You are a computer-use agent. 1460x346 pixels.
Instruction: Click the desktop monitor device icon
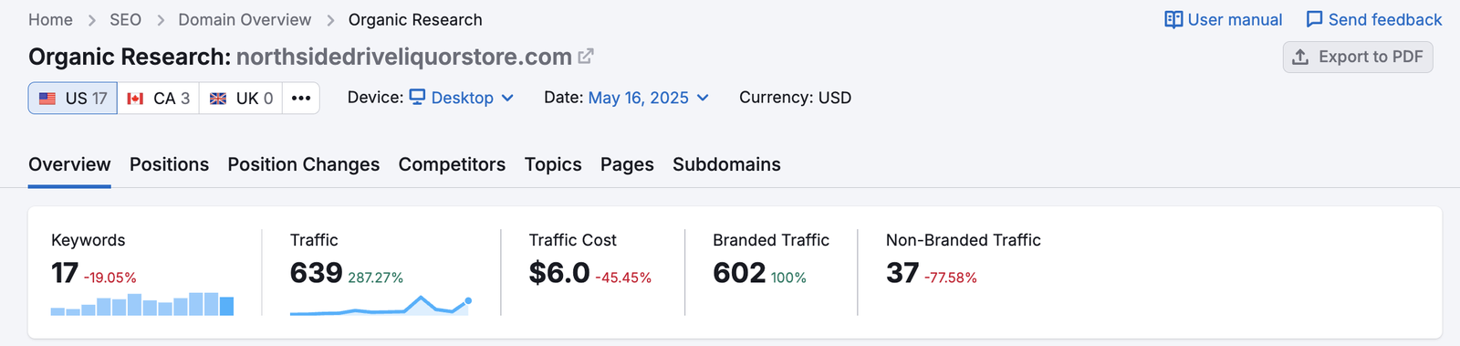[417, 97]
